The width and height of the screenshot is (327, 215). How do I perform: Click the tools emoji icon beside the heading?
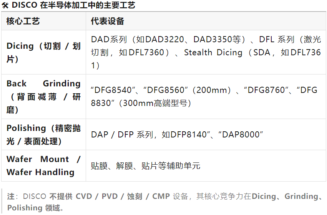[5, 5]
